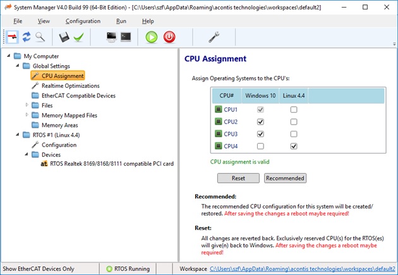Collapse the Devices tree node
The image size is (398, 275).
(x=27, y=154)
